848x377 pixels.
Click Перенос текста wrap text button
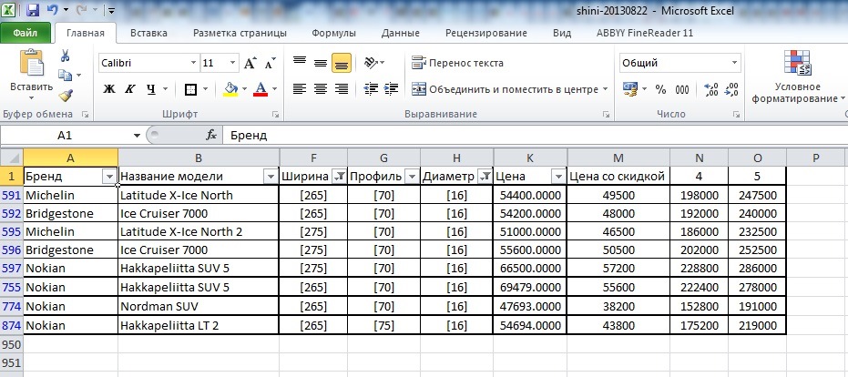[x=457, y=63]
